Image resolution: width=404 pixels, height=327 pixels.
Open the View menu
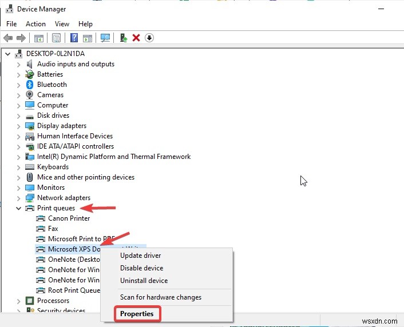(62, 24)
